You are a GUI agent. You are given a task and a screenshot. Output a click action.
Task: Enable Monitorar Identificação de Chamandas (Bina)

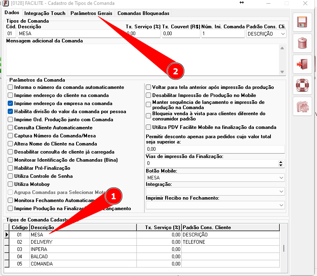point(10,160)
